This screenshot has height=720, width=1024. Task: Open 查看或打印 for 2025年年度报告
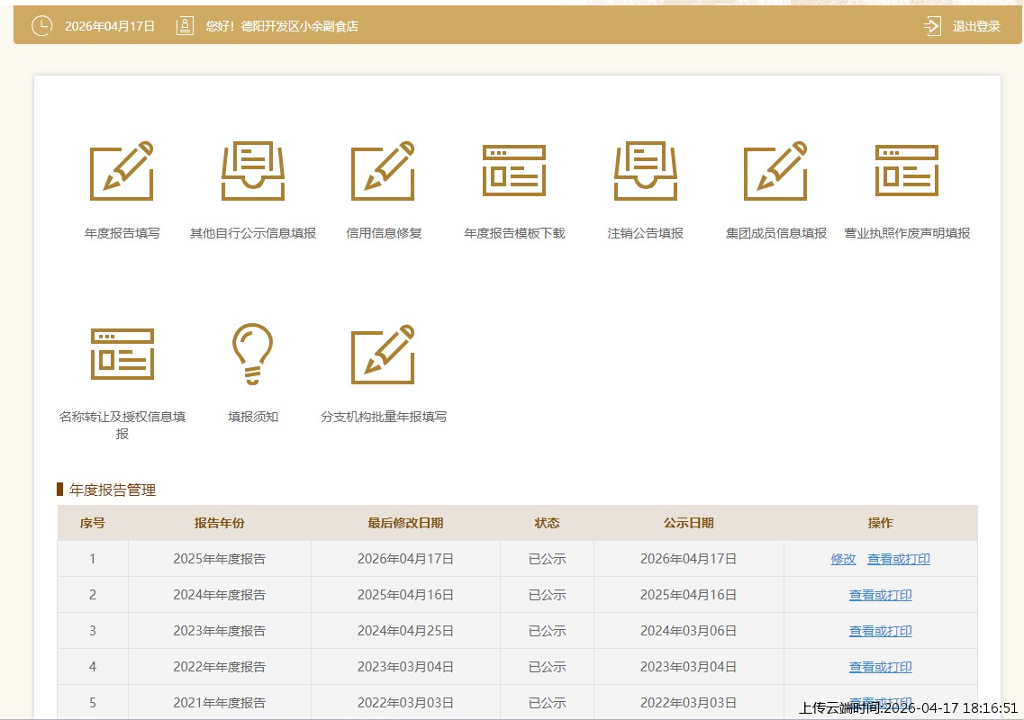(x=898, y=559)
